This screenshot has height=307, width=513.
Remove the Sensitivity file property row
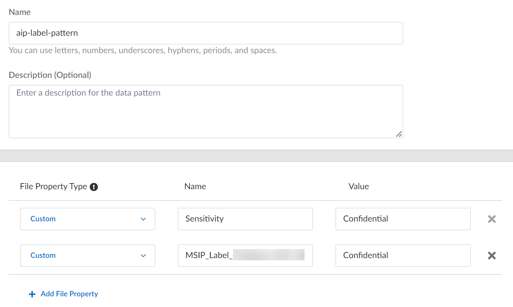492,219
